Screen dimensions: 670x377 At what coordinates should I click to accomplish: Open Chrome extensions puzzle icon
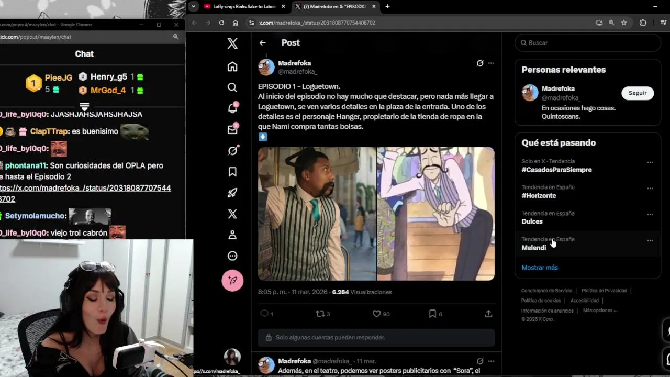coord(643,23)
